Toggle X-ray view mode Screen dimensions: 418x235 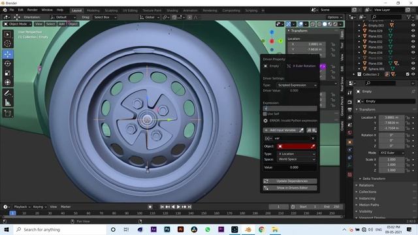point(313,24)
